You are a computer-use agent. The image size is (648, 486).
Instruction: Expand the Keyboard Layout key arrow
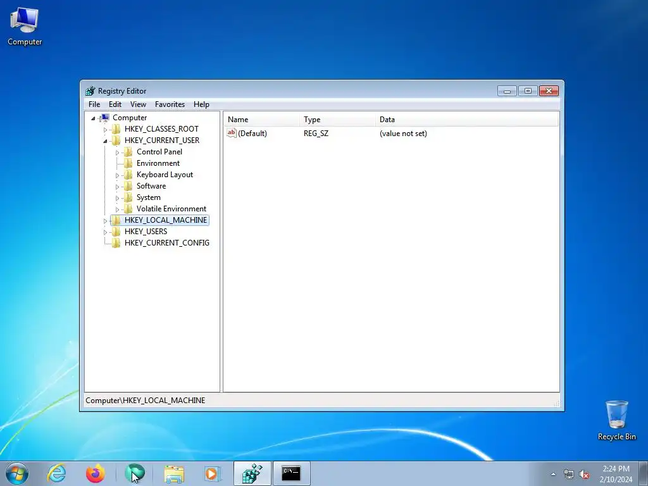click(x=117, y=175)
